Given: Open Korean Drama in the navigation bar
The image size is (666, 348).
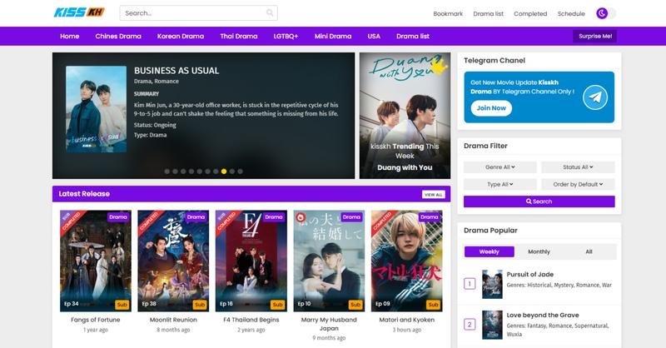Looking at the screenshot, I should coord(181,36).
